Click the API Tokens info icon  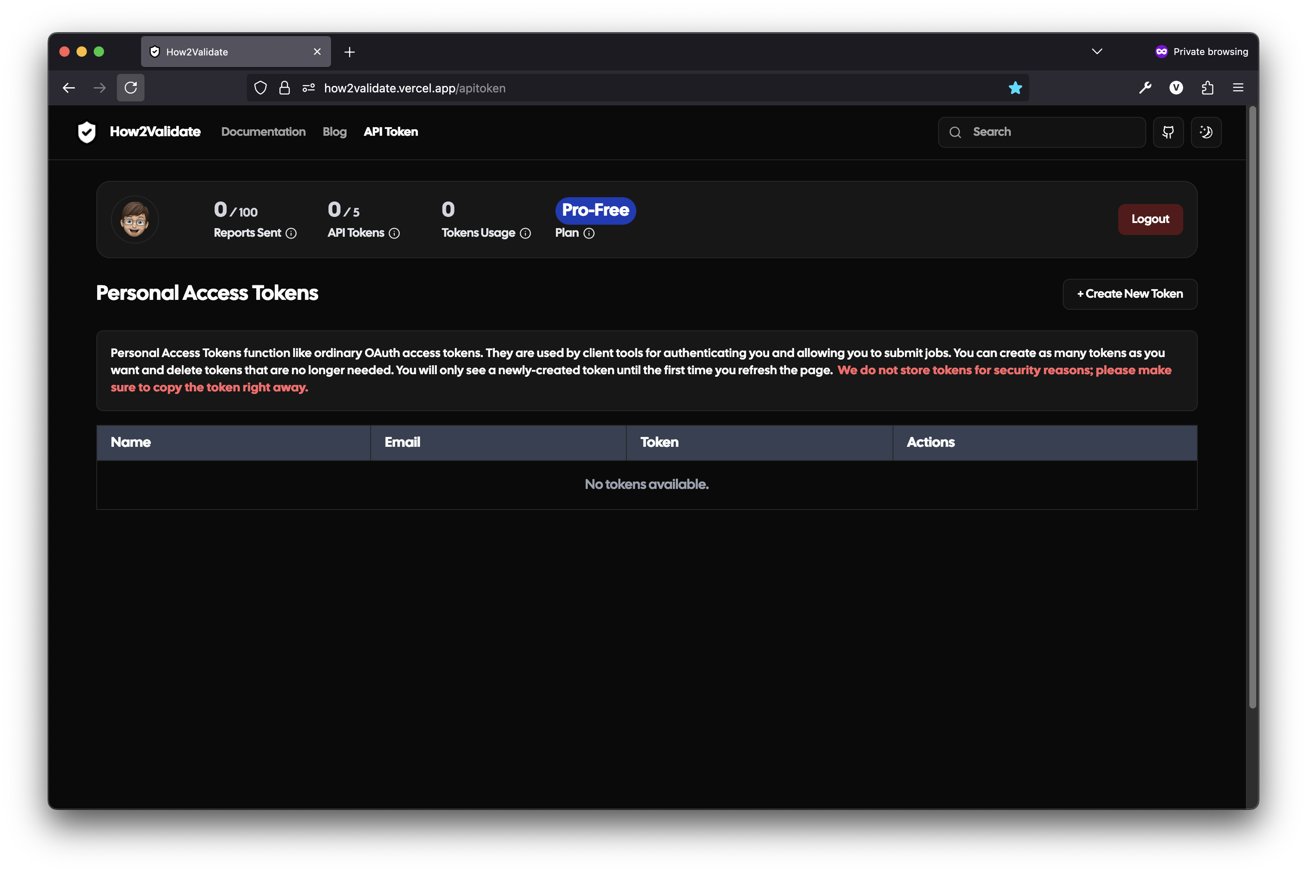(394, 233)
